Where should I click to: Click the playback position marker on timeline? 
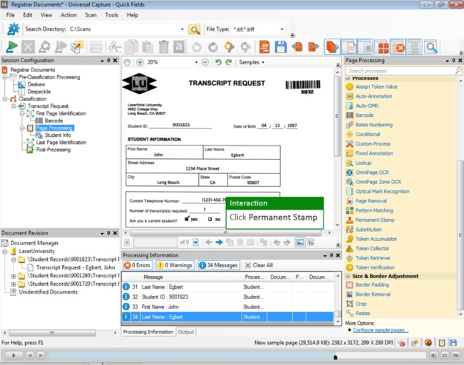coord(335,357)
